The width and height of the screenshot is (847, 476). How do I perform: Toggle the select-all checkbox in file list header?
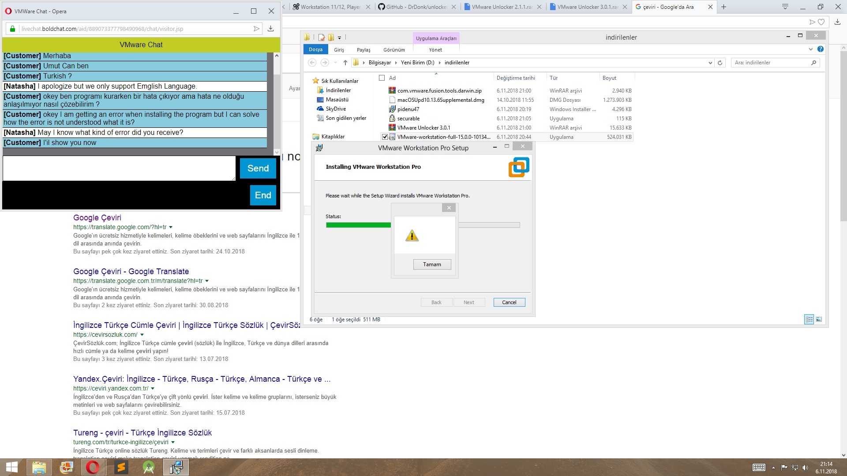tap(382, 78)
